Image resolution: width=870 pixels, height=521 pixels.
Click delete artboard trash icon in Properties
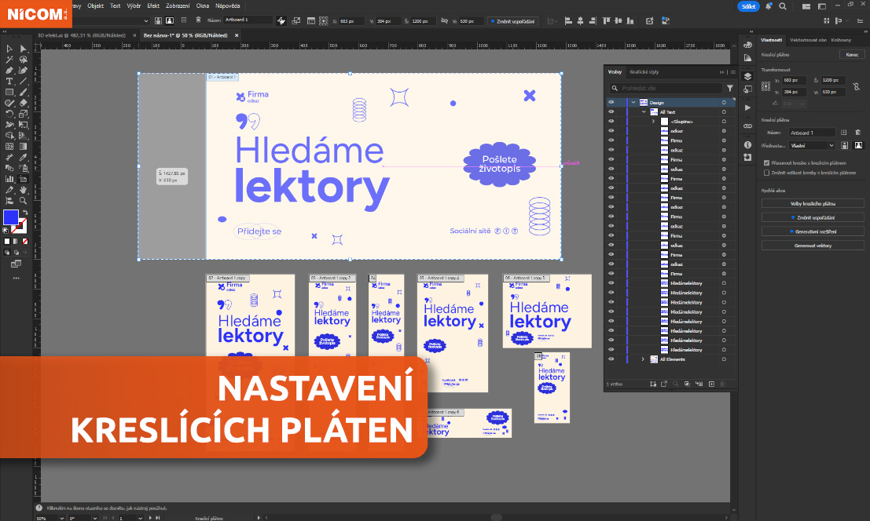[857, 133]
